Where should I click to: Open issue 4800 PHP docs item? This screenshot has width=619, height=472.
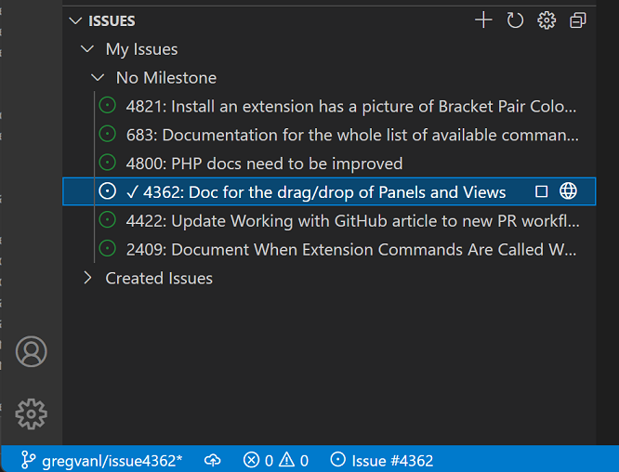(264, 164)
